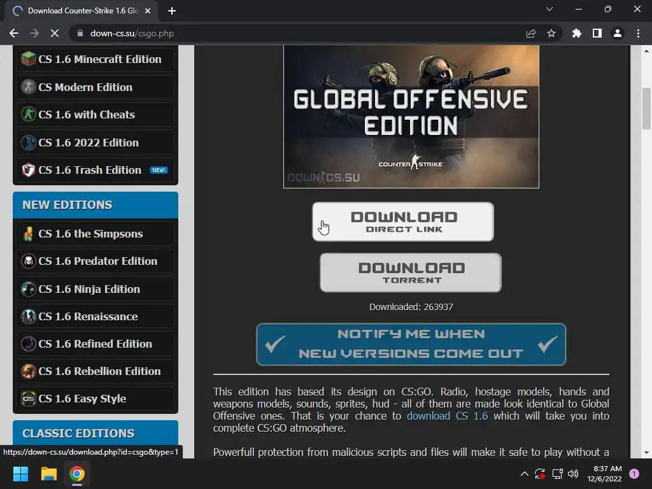Viewport: 652px width, 489px height.
Task: Open the Chrome profile avatar
Action: click(618, 33)
